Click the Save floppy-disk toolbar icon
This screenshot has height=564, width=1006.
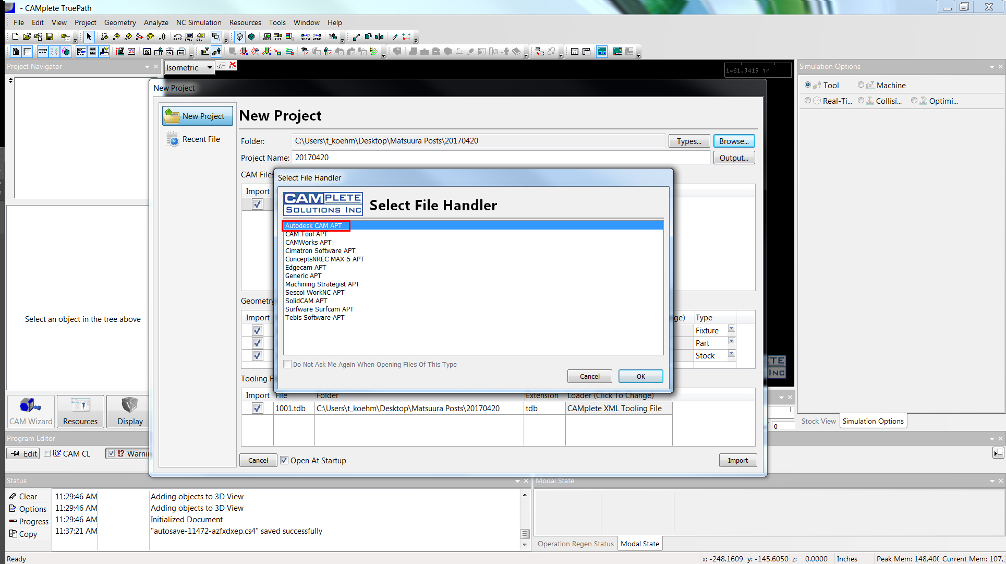pyautogui.click(x=50, y=37)
